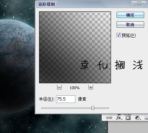Click the radius slider handle
This screenshot has width=148, height=133.
[93, 108]
